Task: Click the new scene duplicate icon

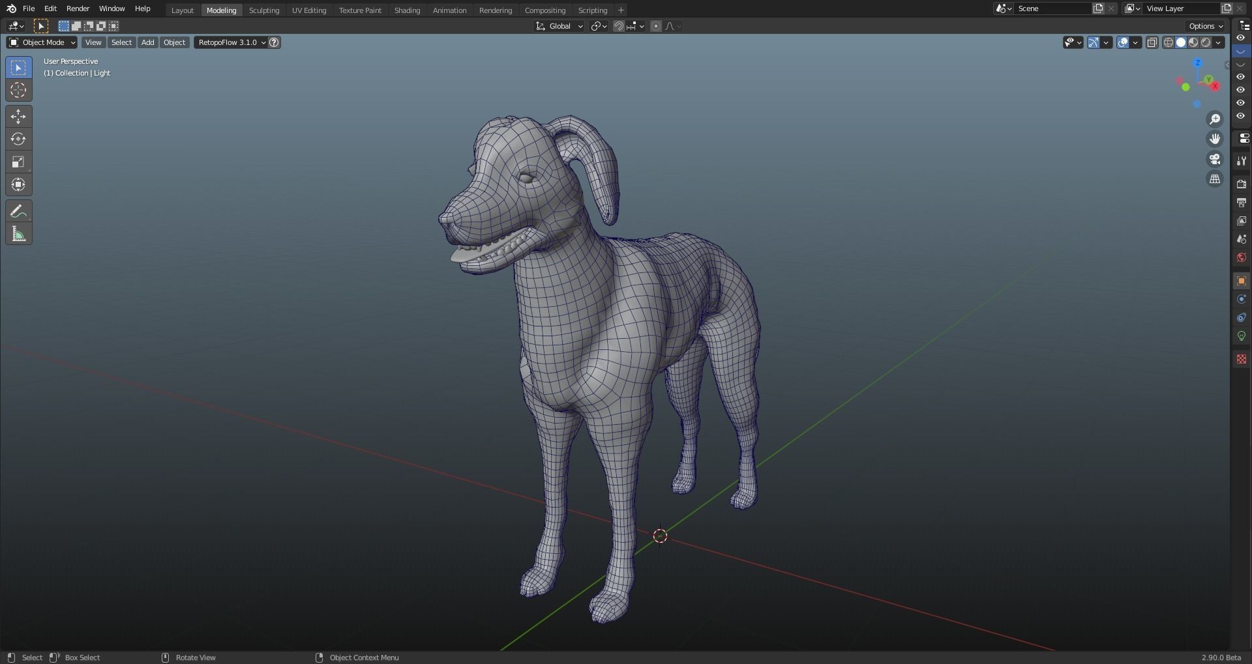Action: pos(1098,8)
